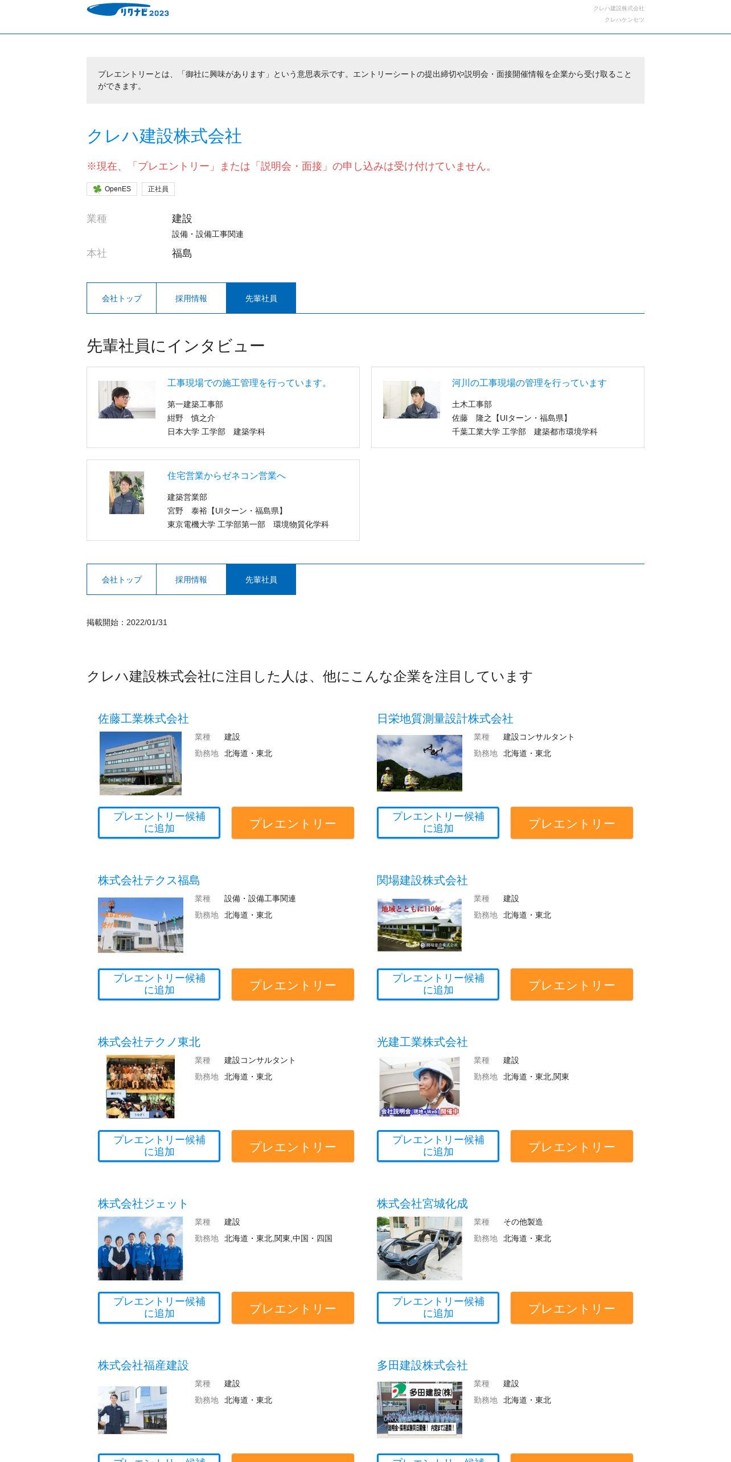
Task: Click 佐藤工業 building thumbnail
Action: pos(141,763)
